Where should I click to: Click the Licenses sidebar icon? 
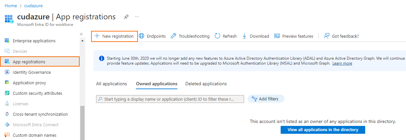tap(7, 104)
